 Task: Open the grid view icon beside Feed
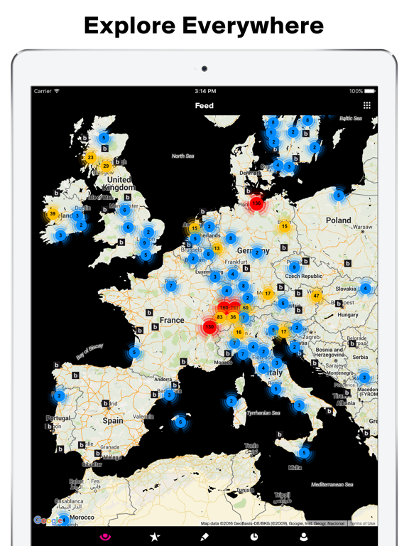(367, 105)
